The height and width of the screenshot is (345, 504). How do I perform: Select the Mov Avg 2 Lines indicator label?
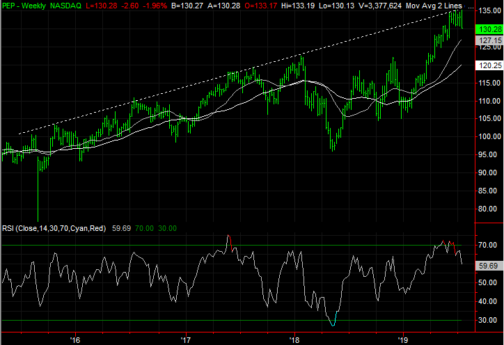(434, 6)
